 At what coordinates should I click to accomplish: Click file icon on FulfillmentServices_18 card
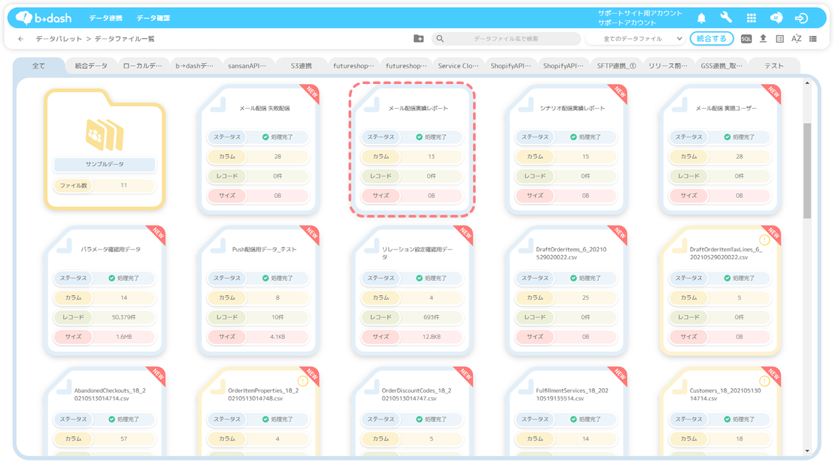point(526,386)
